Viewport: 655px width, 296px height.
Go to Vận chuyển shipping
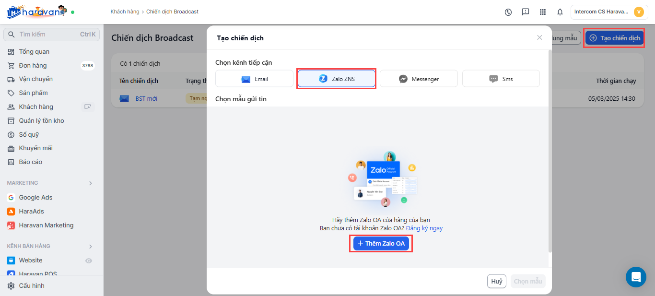(x=35, y=79)
